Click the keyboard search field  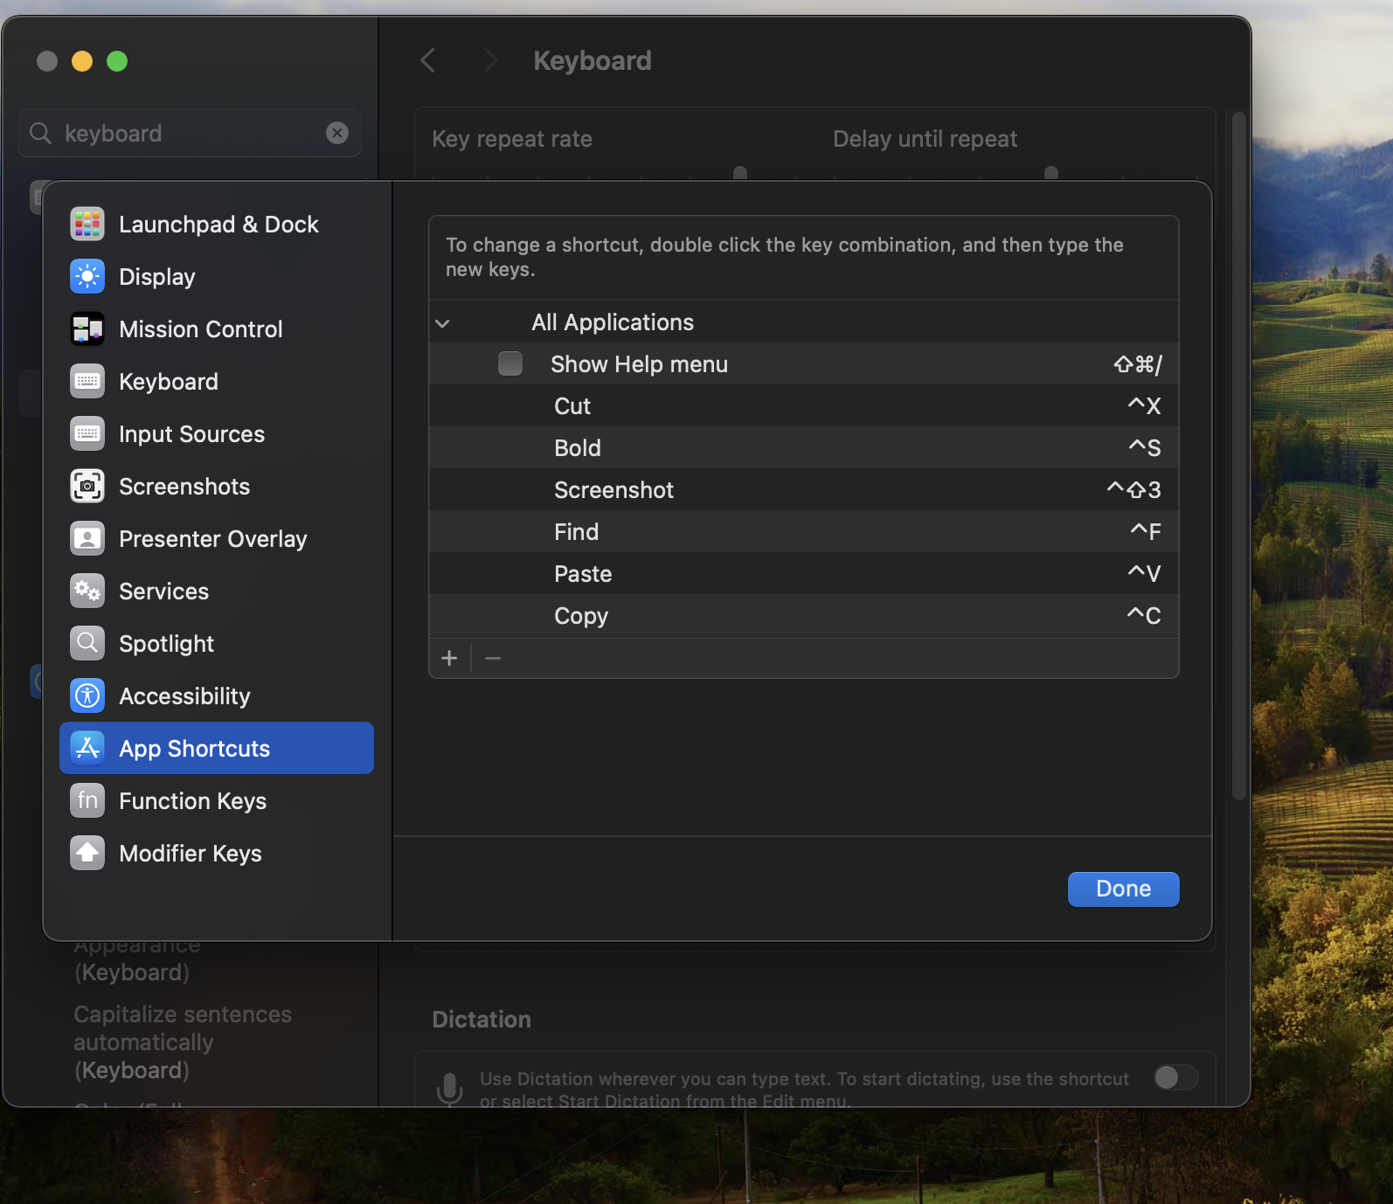[x=190, y=133]
